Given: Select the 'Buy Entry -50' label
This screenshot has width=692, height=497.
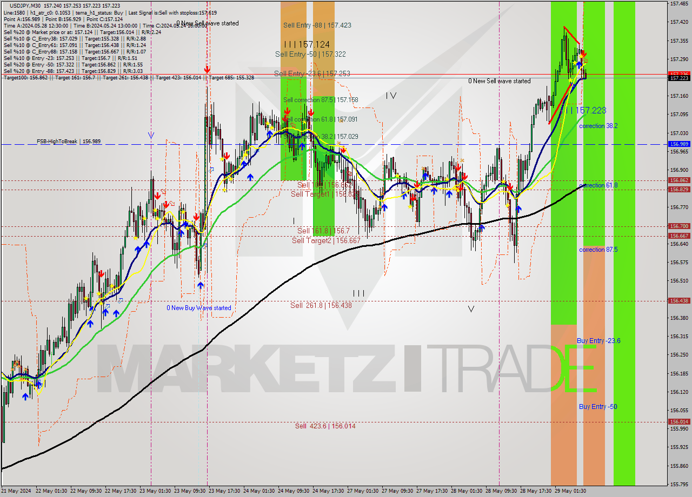Looking at the screenshot, I should pos(598,407).
